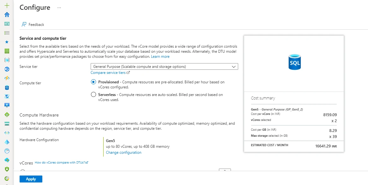Open the Feedback option
368x185 pixels.
pyautogui.click(x=33, y=24)
